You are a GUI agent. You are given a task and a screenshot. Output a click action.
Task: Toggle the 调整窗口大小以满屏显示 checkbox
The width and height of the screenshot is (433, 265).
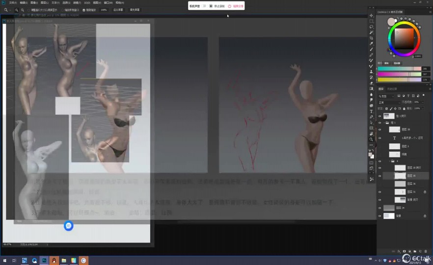tap(28, 10)
